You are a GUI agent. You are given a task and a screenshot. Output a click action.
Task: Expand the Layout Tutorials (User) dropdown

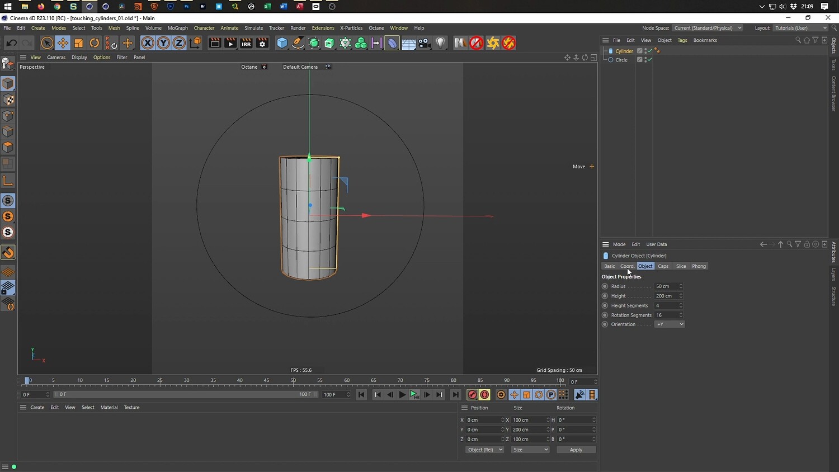pos(800,28)
